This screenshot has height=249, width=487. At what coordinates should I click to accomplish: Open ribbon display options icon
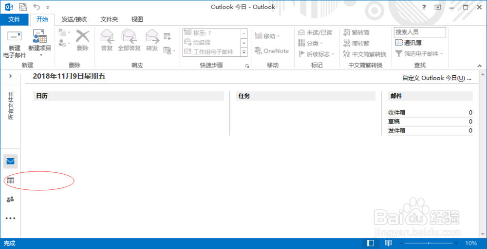click(x=438, y=7)
